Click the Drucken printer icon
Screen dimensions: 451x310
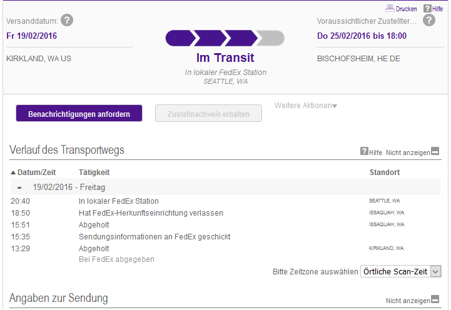(390, 8)
